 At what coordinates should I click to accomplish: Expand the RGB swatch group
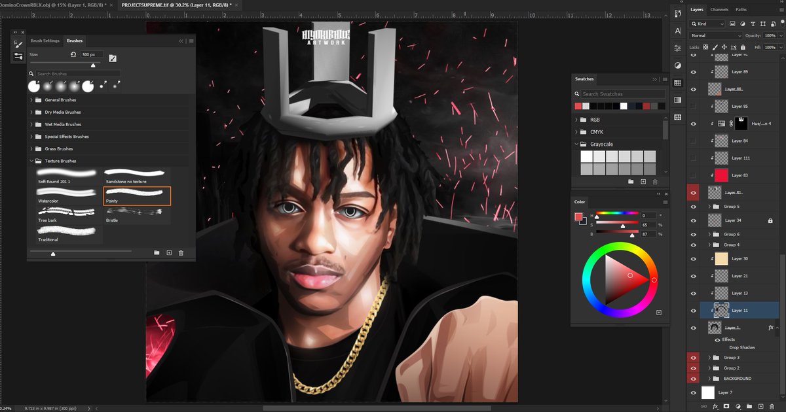576,120
